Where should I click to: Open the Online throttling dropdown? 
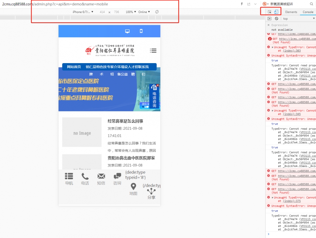tap(144, 12)
